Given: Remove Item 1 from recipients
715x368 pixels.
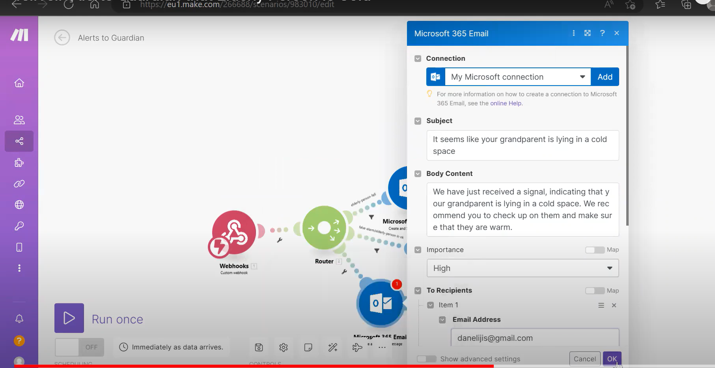Looking at the screenshot, I should (614, 305).
